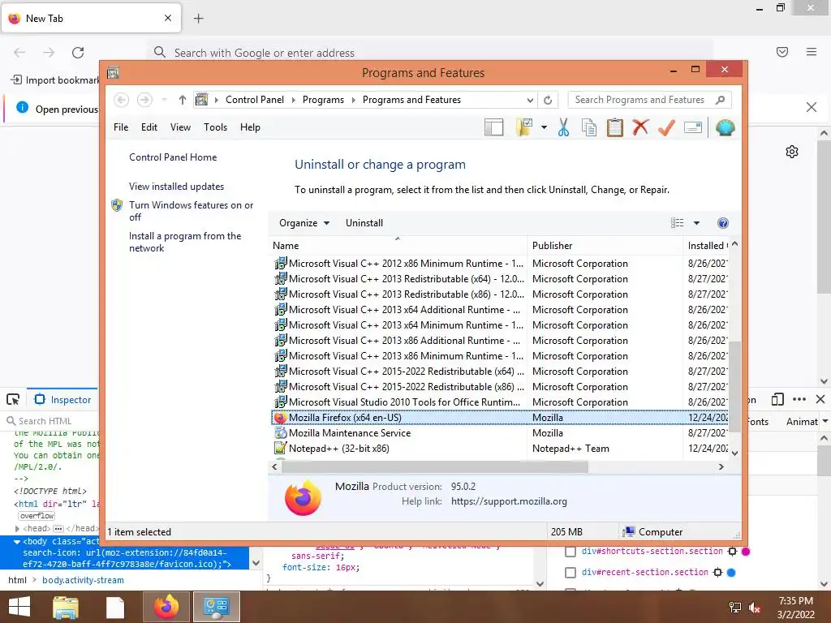Viewport: 831px width, 623px height.
Task: Open the View menu in Programs and Features
Action: (x=180, y=127)
